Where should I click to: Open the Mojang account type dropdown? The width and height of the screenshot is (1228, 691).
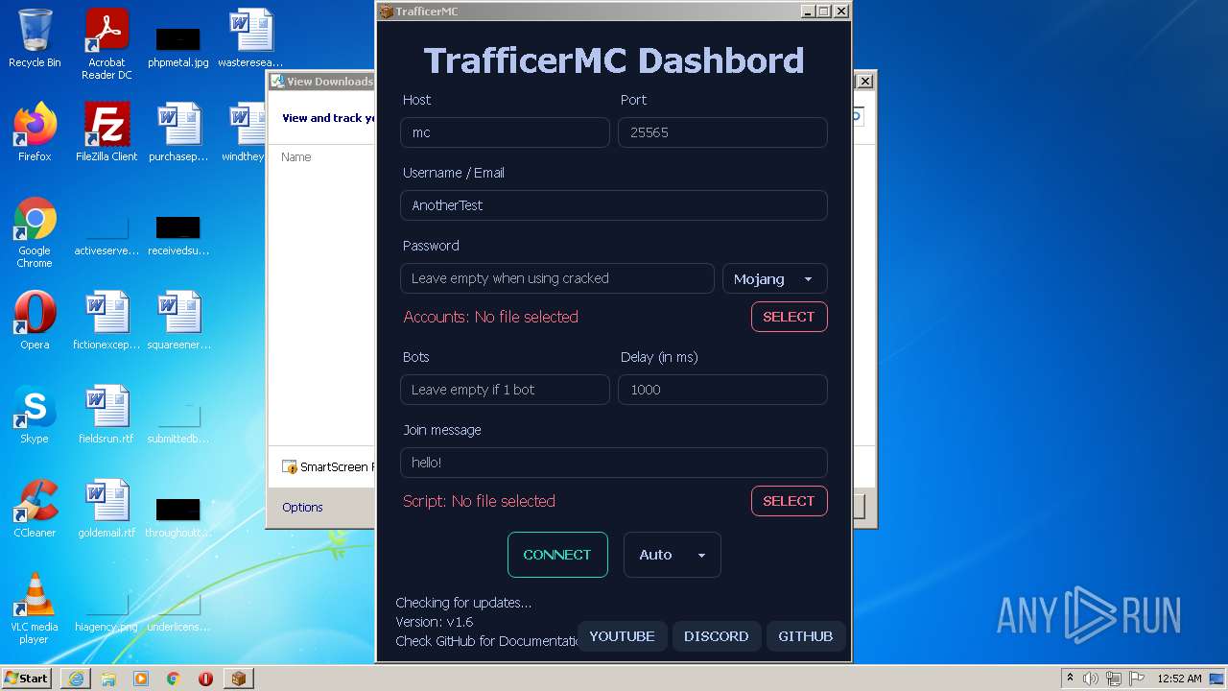coord(774,278)
